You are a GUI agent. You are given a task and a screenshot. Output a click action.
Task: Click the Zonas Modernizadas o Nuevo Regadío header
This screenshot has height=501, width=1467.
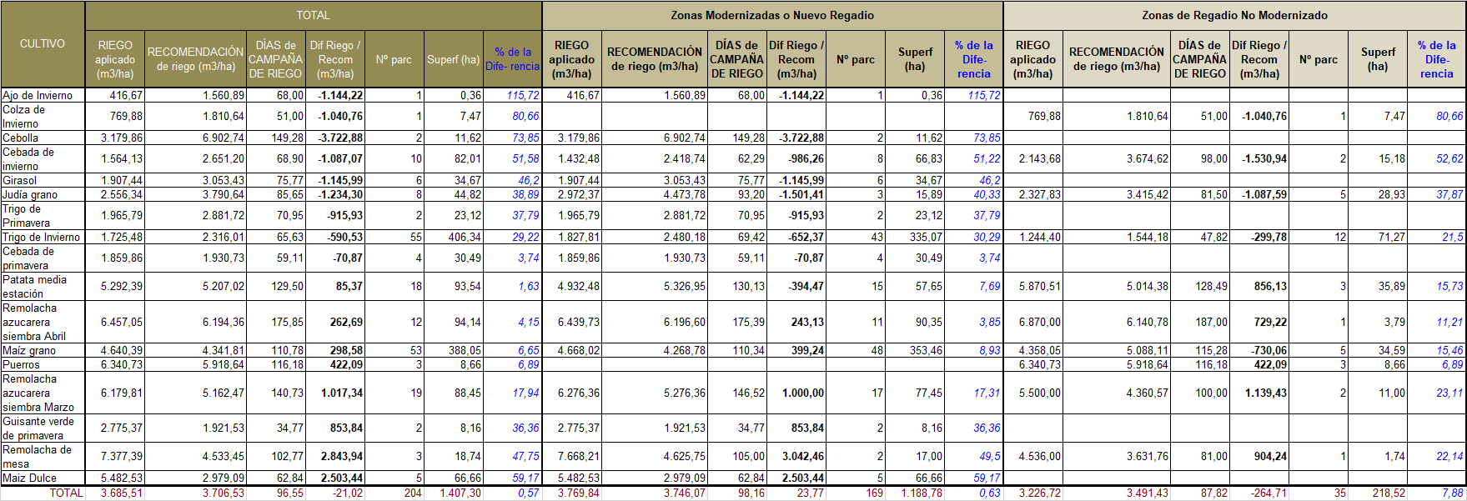coord(772,15)
